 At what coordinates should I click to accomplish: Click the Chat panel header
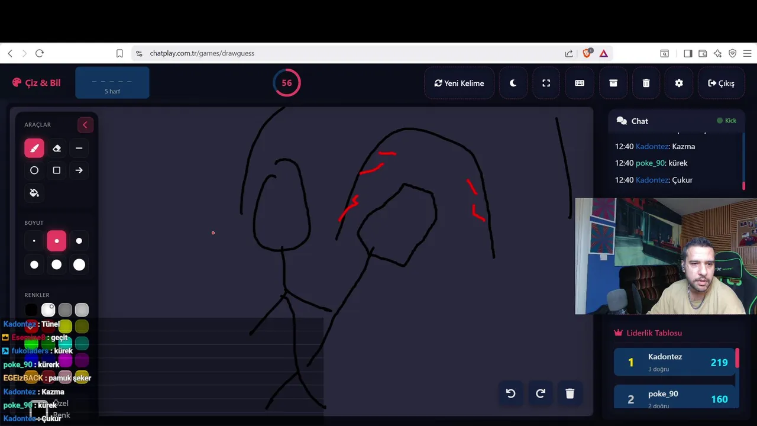click(676, 121)
